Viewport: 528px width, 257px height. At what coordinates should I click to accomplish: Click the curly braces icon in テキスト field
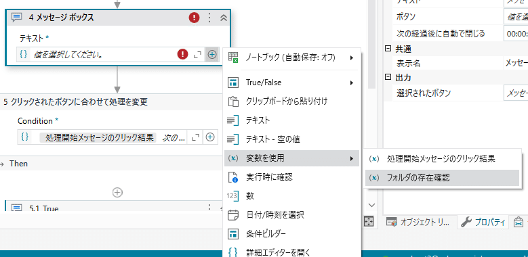coord(24,54)
